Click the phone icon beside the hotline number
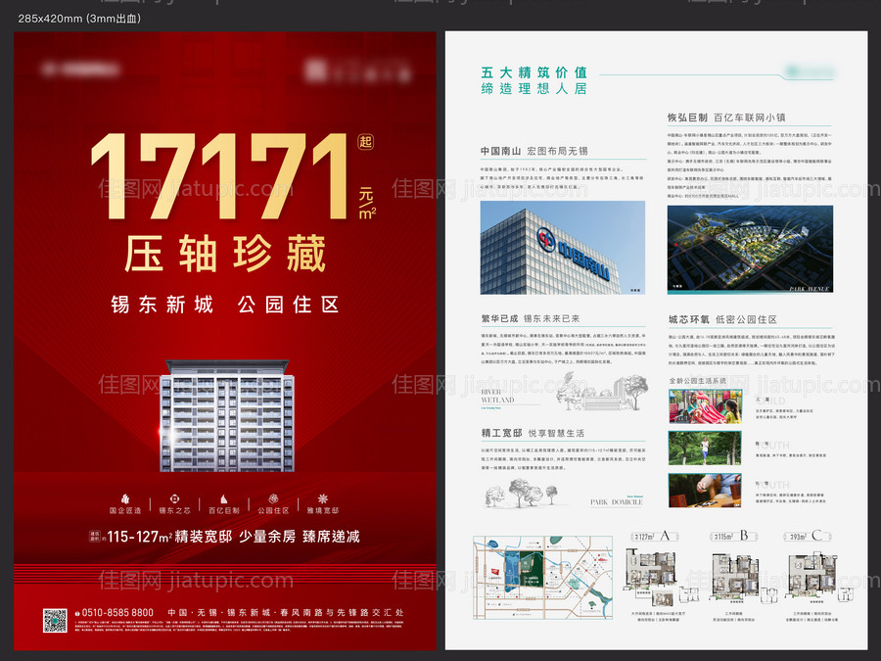Viewport: 881px width, 661px height. click(x=76, y=611)
